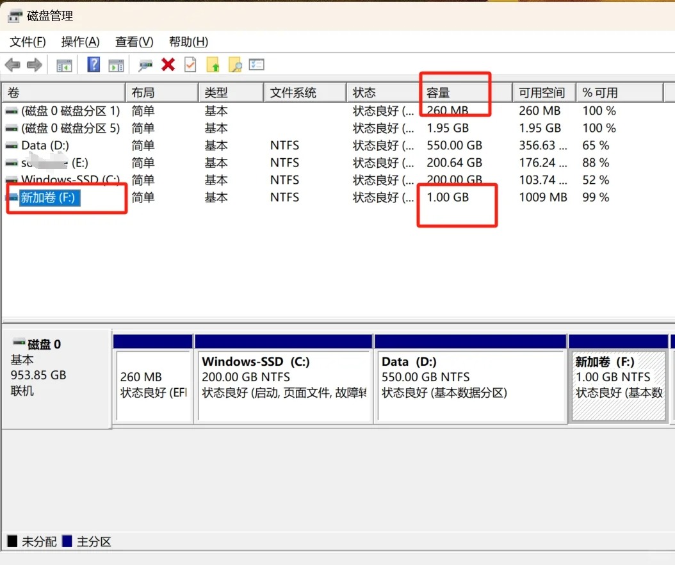
Task: Click drive icon of 磁盘 0 磁盘分区 5 row
Action: (12, 128)
